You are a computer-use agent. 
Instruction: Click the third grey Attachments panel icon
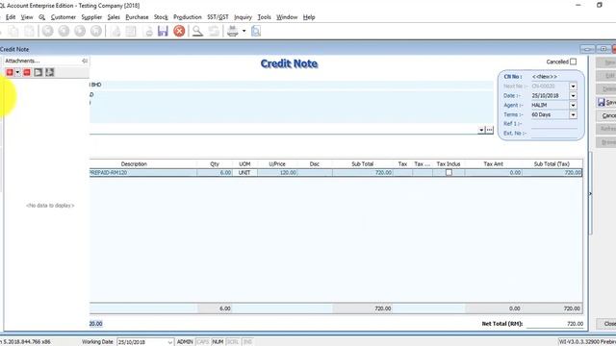(x=38, y=72)
